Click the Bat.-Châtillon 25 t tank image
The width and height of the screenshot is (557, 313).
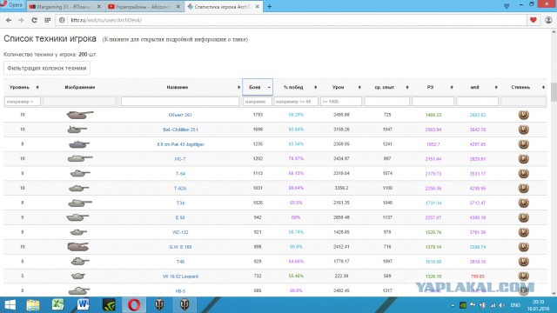(x=77, y=130)
